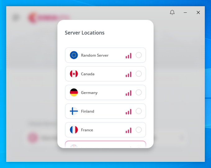
Task: Choose the France radio button
Action: point(139,130)
